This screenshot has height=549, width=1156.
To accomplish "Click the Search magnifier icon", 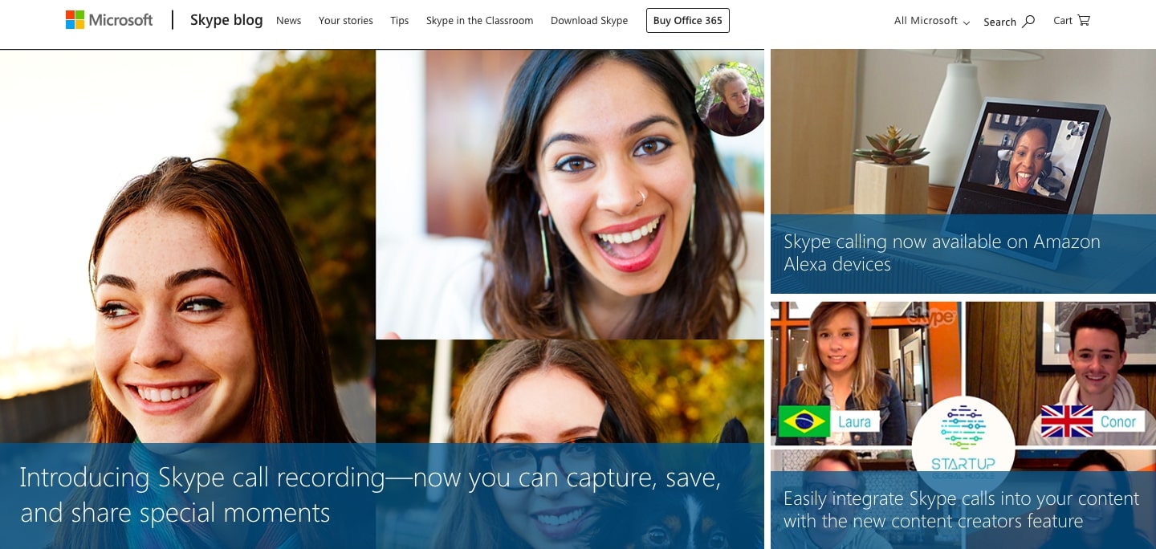I will coord(1028,21).
